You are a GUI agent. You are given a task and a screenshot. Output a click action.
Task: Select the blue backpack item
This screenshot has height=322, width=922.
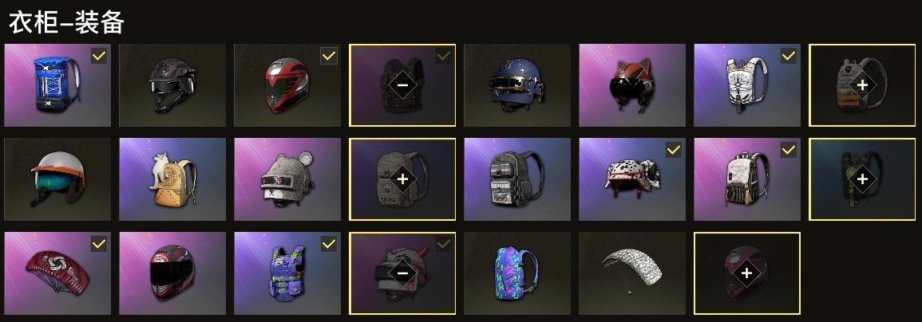[57, 85]
